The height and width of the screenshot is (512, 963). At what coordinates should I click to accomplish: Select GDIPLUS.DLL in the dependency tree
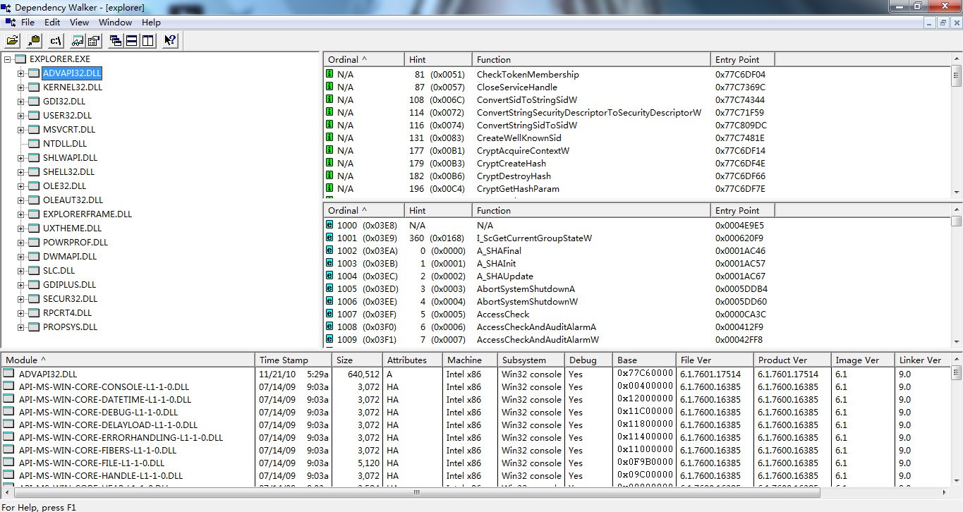(x=69, y=285)
